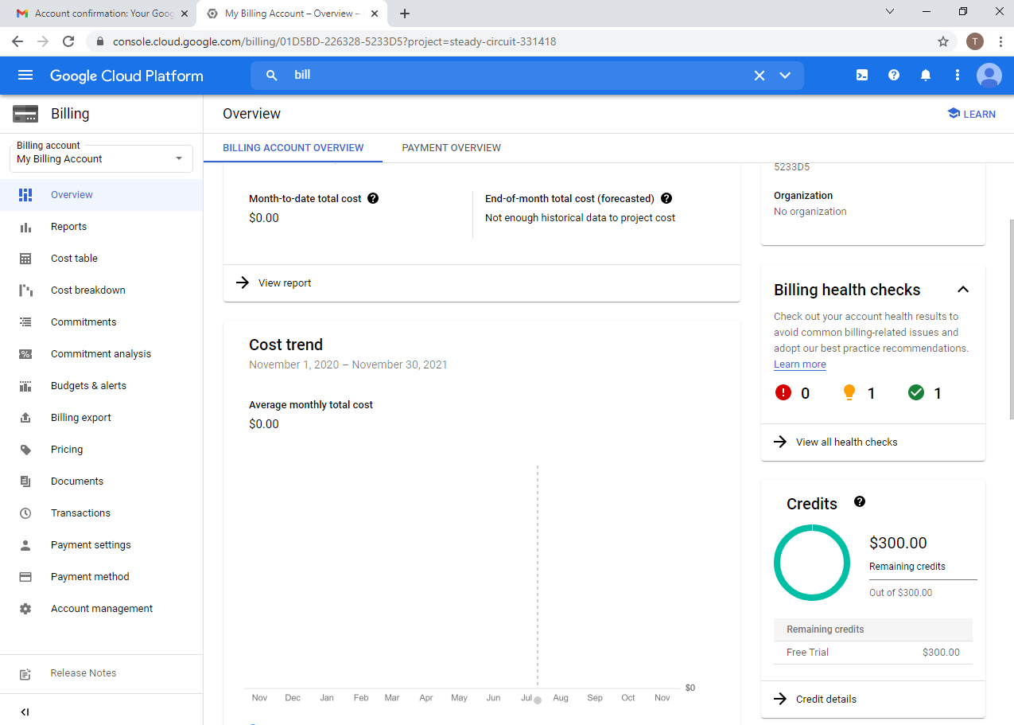The height and width of the screenshot is (725, 1014).
Task: Open a new browser tab
Action: [405, 14]
